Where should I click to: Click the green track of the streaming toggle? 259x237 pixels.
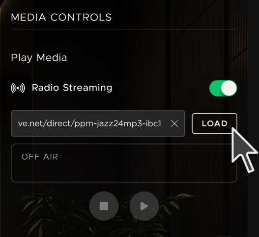pos(215,88)
